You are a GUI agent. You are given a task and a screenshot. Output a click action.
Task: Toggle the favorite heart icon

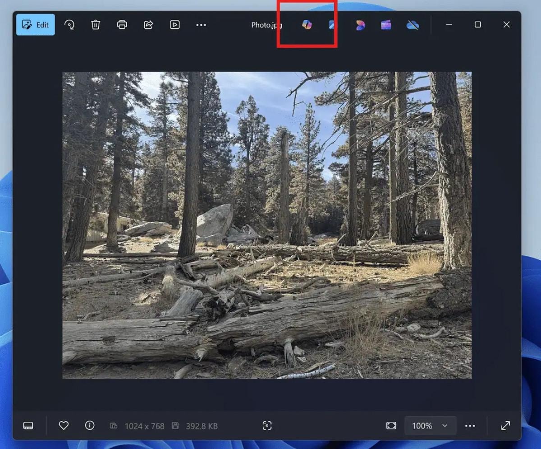pos(64,426)
